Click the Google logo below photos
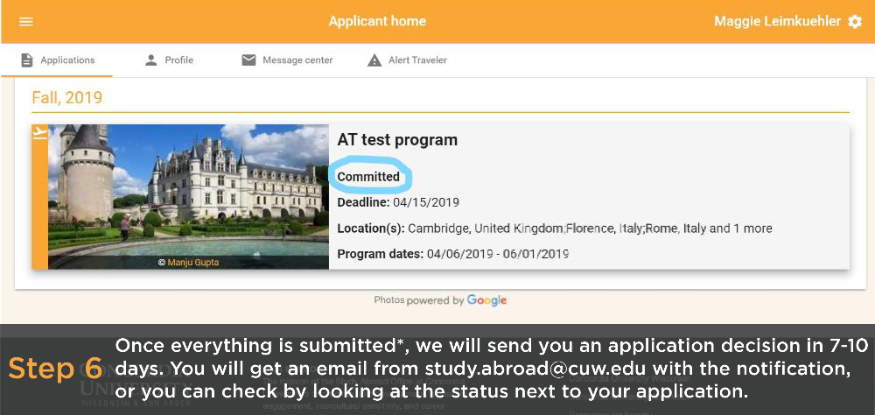Viewport: 875px width, 415px height. [x=486, y=300]
